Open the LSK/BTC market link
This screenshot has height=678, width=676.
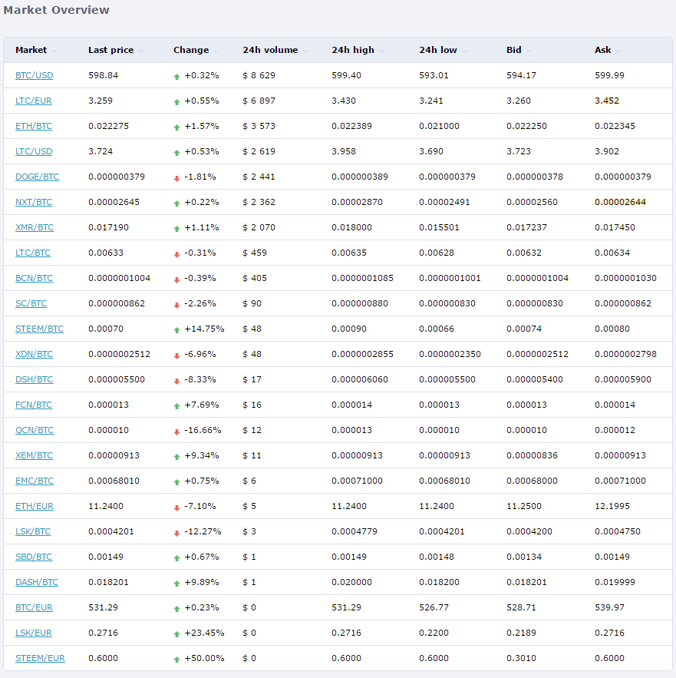tap(33, 532)
